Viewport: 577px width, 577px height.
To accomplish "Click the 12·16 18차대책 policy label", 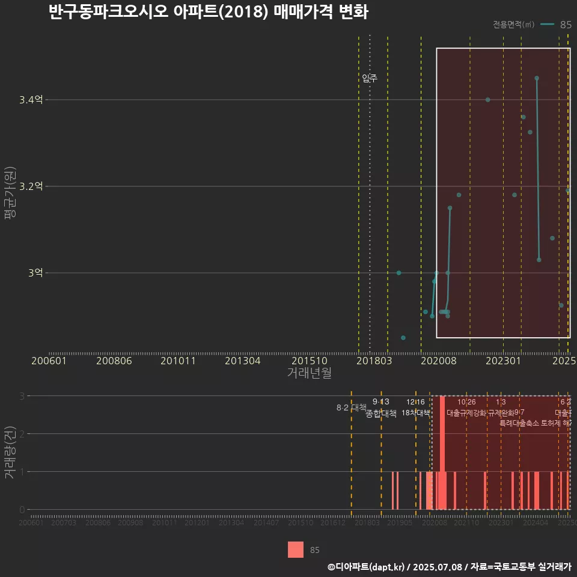I will 415,408.
